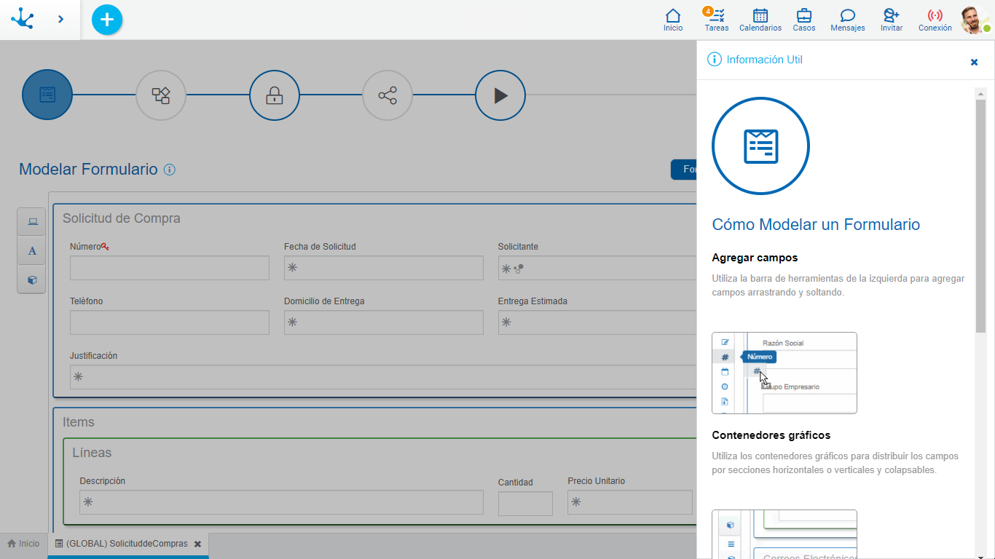Open Calendarios in the top bar

pos(760,20)
